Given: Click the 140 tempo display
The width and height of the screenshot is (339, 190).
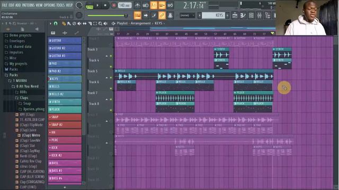Looking at the screenshot, I should tap(125, 5).
